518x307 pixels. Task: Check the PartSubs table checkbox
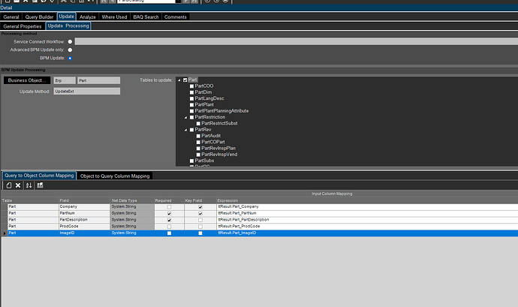pyautogui.click(x=191, y=161)
